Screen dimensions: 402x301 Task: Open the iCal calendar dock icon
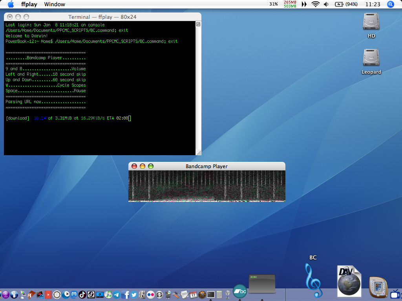[193, 295]
